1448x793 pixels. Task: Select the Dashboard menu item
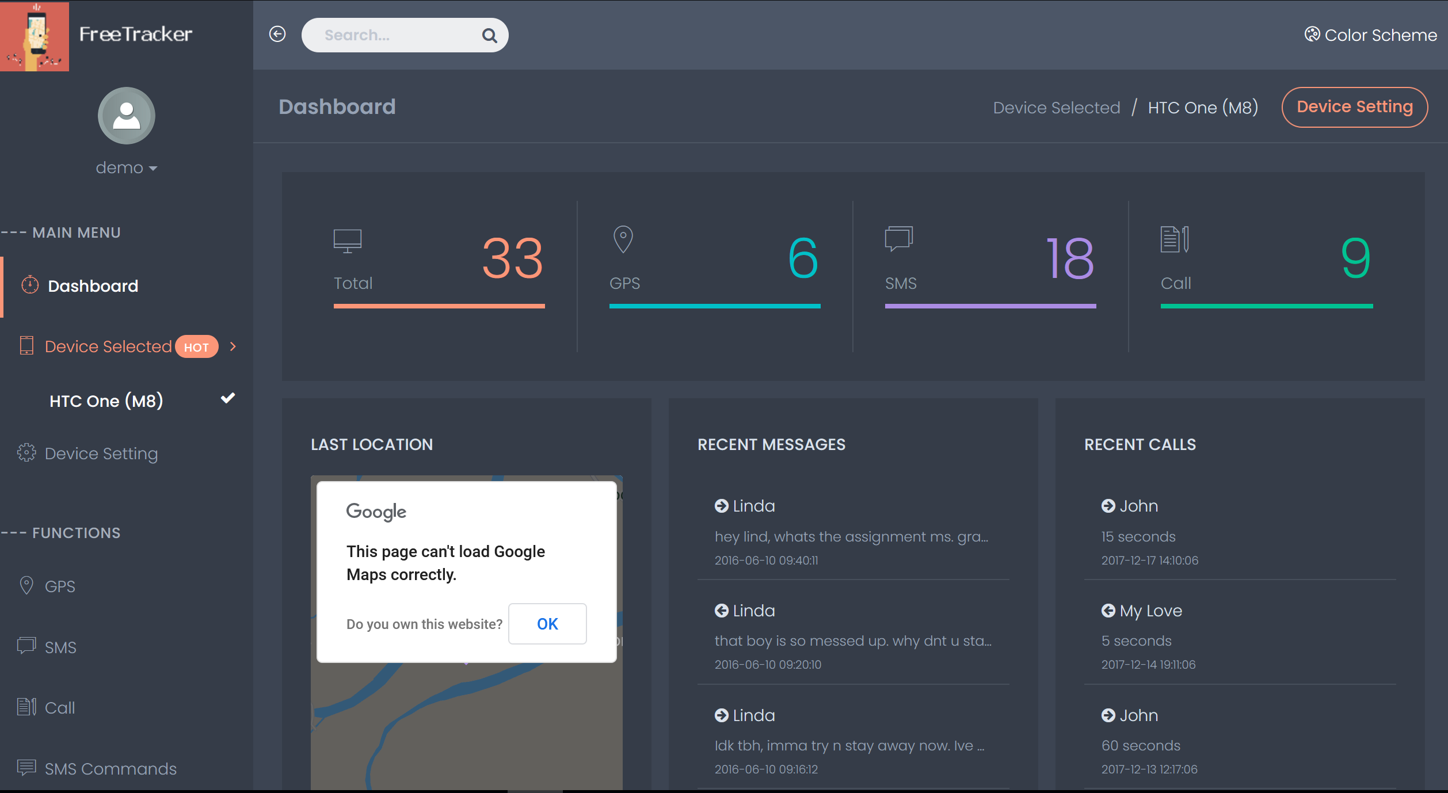click(92, 286)
